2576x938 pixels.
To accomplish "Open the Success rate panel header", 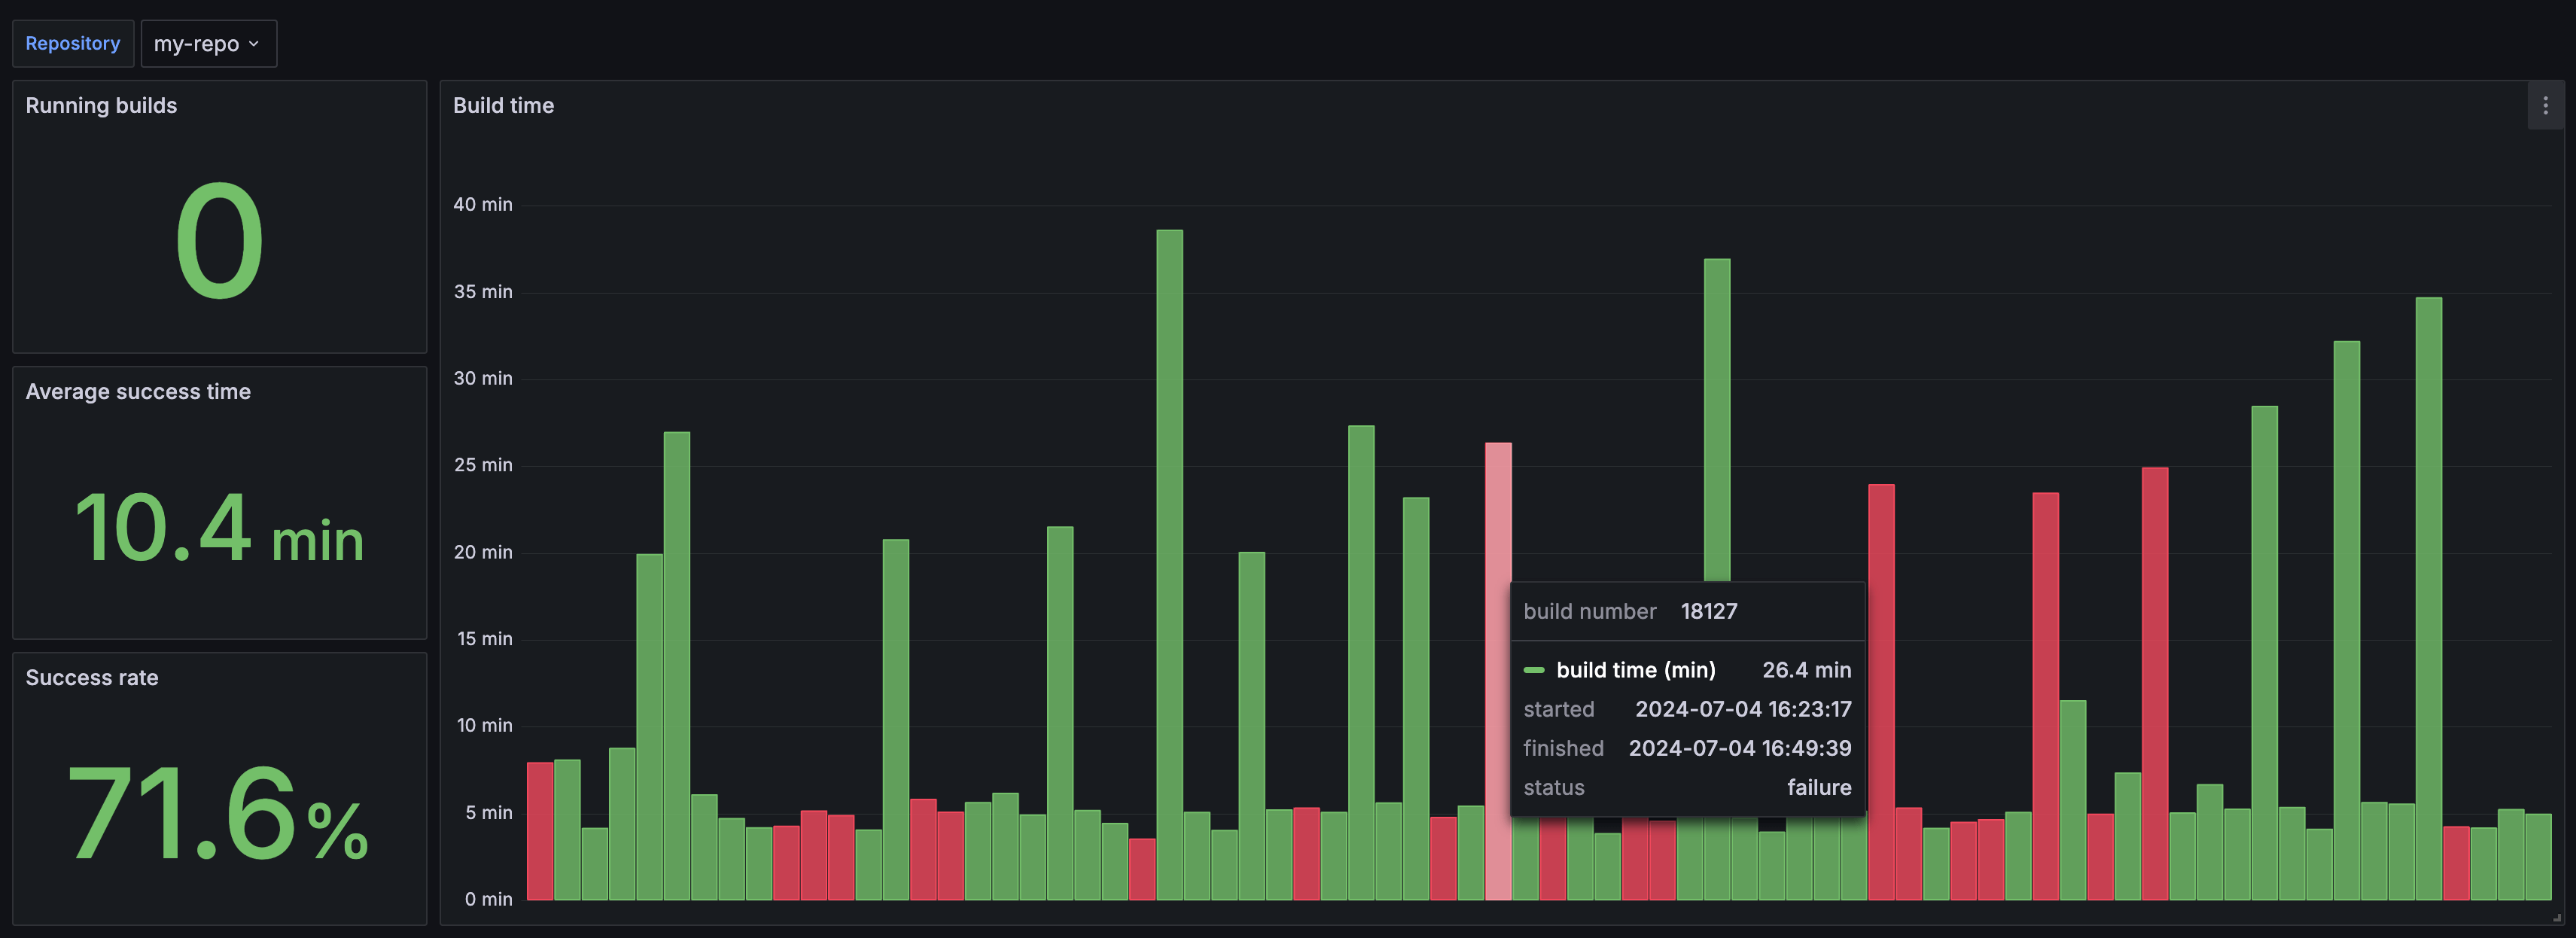I will click(x=91, y=677).
